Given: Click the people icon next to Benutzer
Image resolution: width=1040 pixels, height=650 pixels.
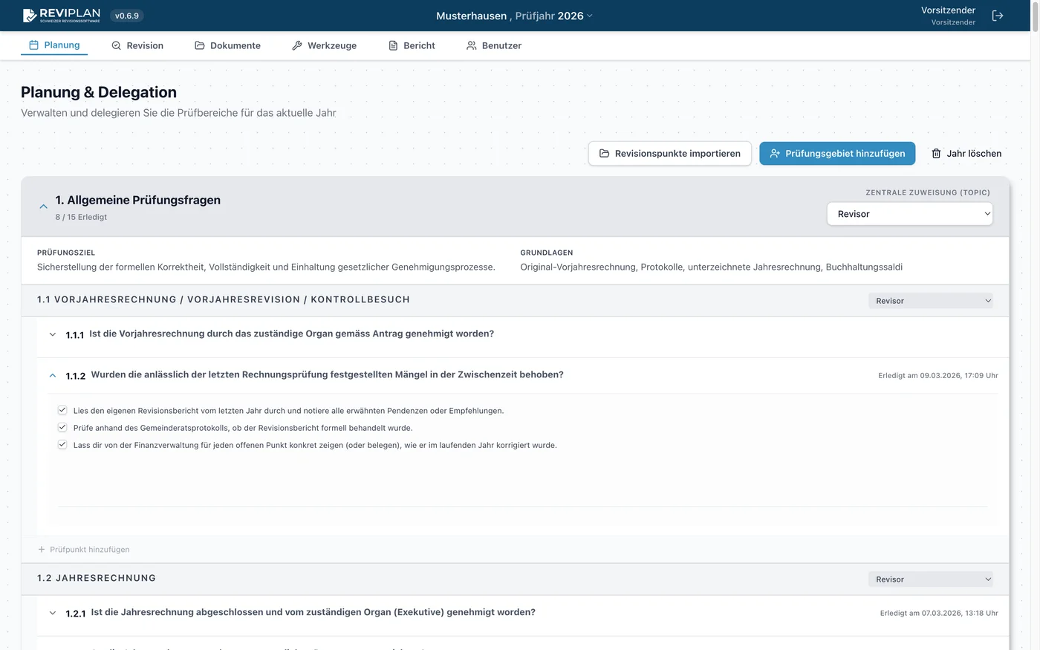Looking at the screenshot, I should tap(471, 46).
